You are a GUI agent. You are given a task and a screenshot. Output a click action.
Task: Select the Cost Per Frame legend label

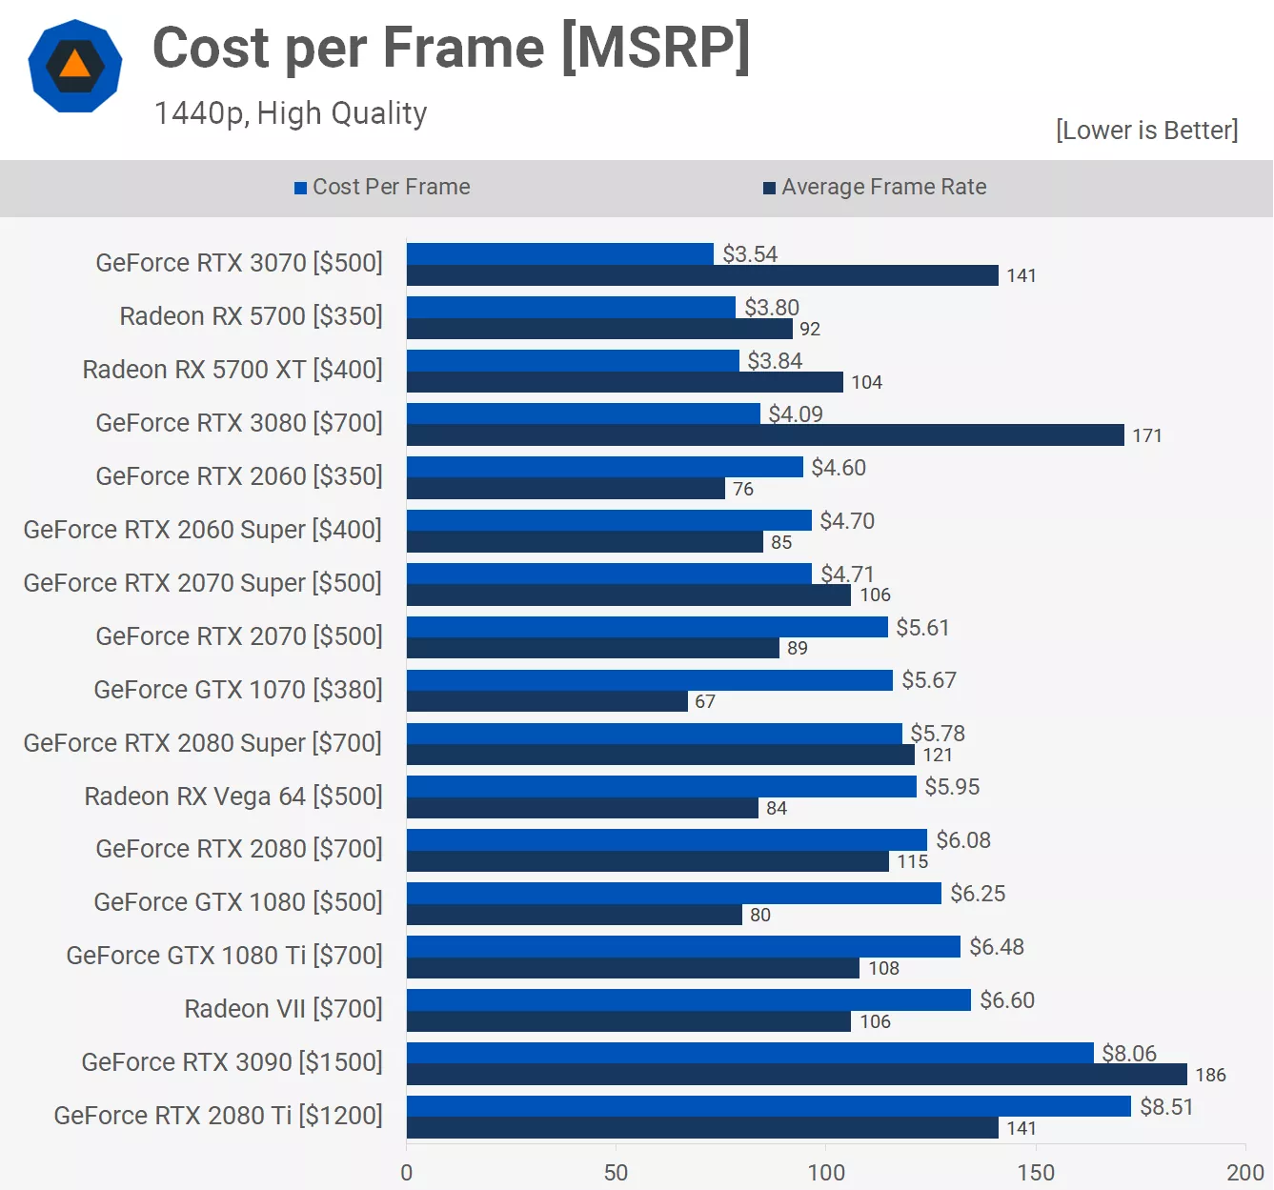391,187
